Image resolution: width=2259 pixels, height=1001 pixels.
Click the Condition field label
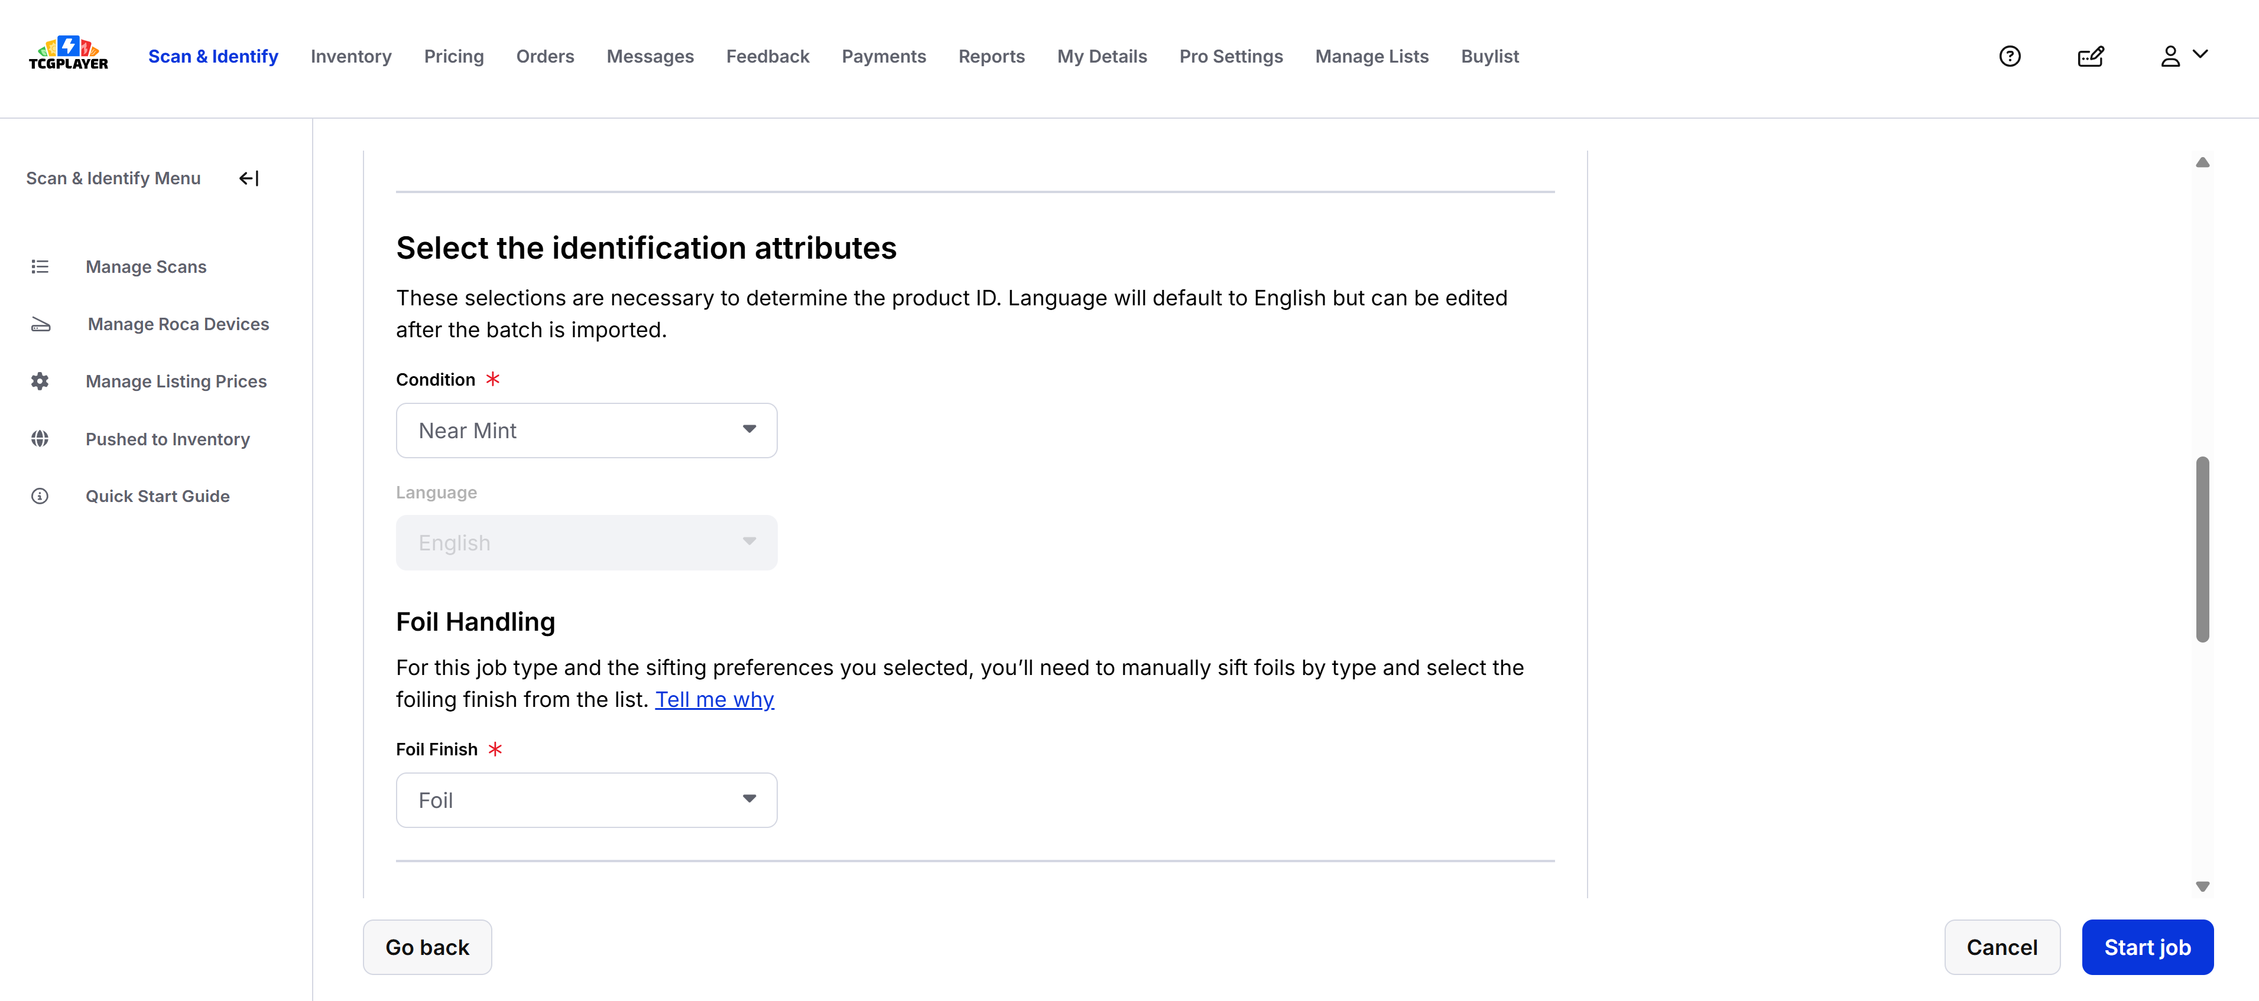coord(435,380)
